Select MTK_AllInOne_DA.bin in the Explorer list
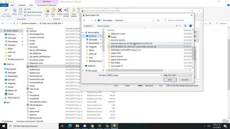Screen dimensions: 230x129 pos(38,102)
